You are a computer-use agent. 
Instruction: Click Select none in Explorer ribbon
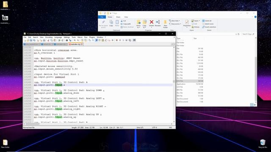208,24
